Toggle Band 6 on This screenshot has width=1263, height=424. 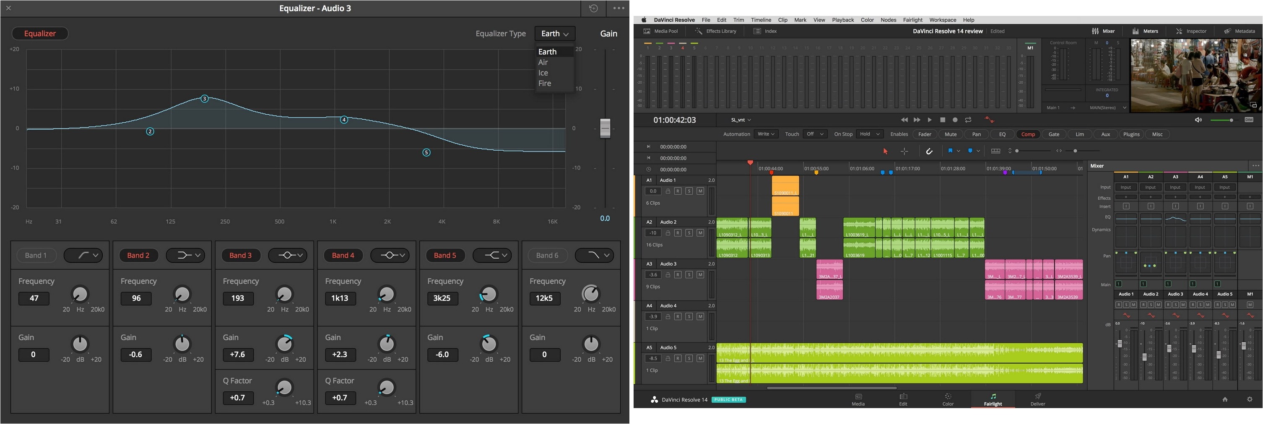[x=547, y=255]
